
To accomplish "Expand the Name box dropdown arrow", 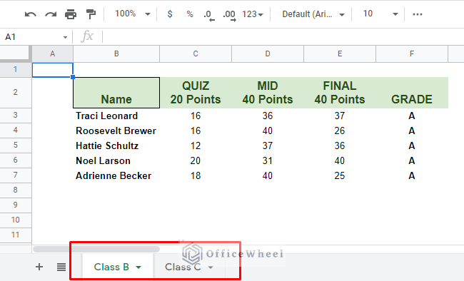I will coord(65,37).
